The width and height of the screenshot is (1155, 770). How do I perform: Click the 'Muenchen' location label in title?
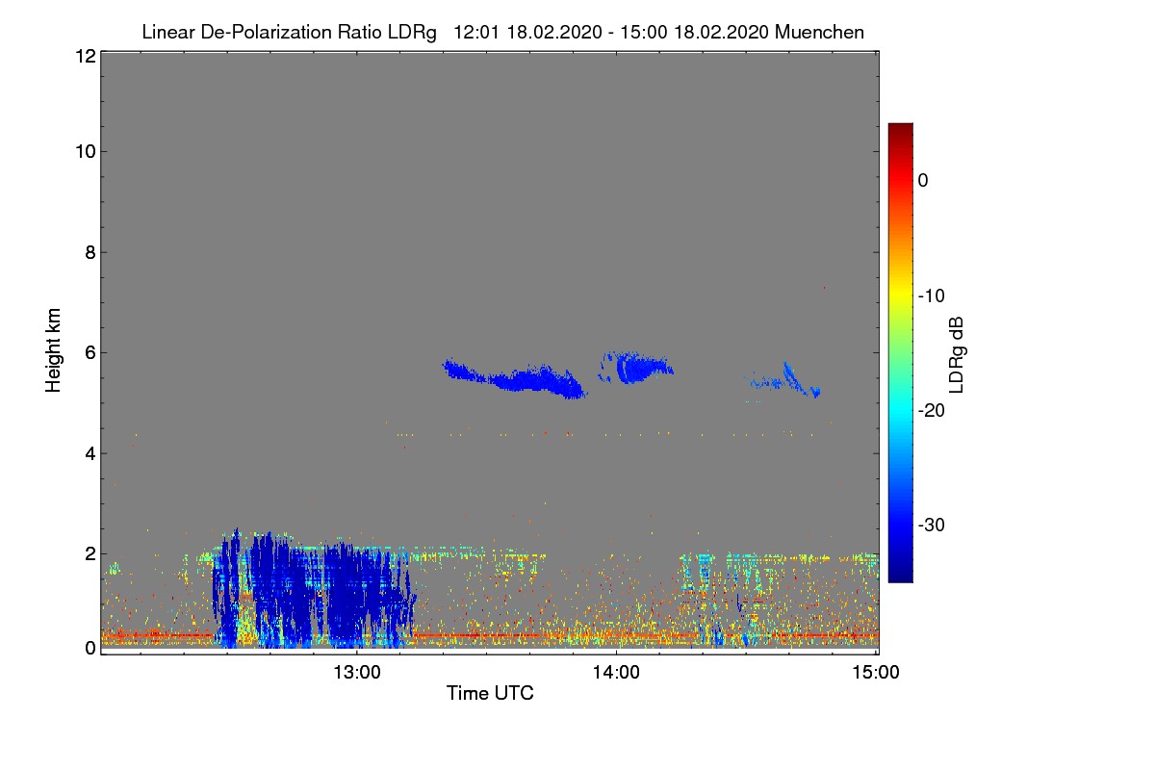tap(819, 32)
